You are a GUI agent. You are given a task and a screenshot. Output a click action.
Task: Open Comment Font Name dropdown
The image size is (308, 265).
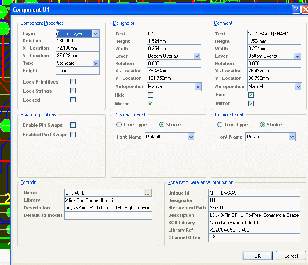click(292, 137)
